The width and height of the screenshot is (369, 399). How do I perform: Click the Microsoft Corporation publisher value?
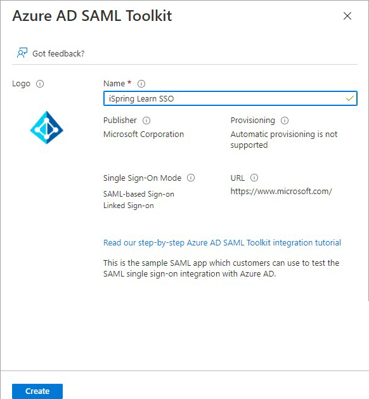[x=143, y=134]
